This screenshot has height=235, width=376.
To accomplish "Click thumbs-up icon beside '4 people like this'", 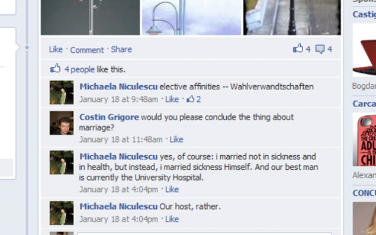I will click(x=56, y=68).
